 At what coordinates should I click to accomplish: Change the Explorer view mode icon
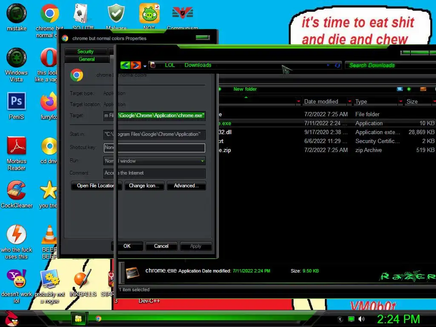pyautogui.click(x=399, y=89)
